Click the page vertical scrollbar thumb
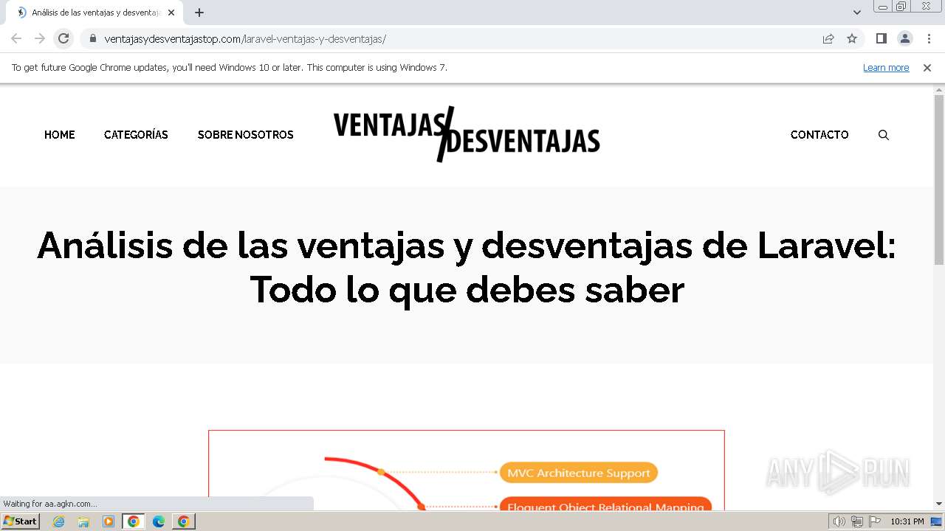This screenshot has height=531, width=945. coord(939,179)
